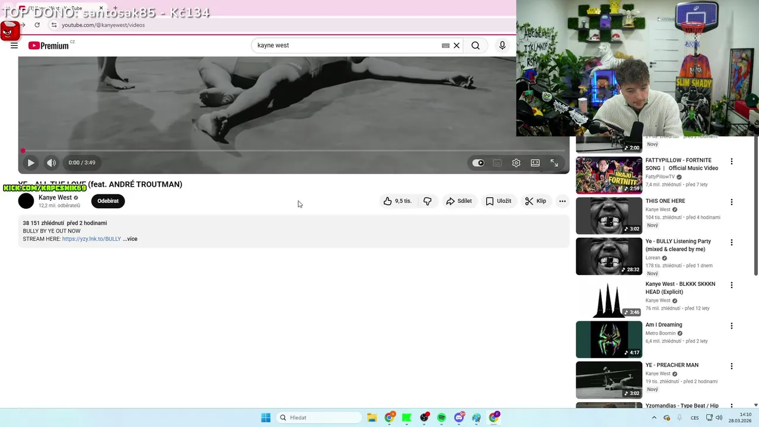Open Kanye West channel avatar
The image size is (759, 427).
[x=26, y=201]
